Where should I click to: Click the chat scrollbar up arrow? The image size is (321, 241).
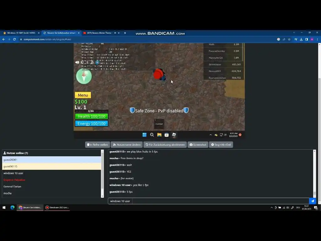[314, 151]
